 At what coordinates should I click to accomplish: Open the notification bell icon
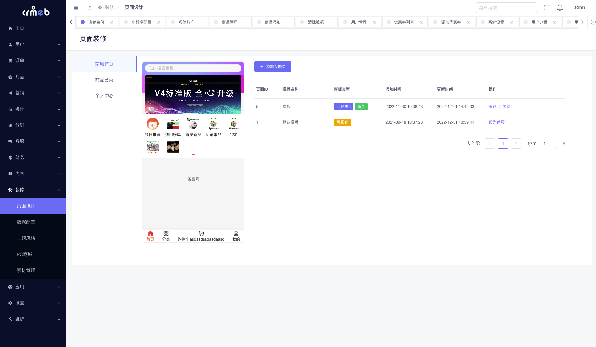point(560,7)
